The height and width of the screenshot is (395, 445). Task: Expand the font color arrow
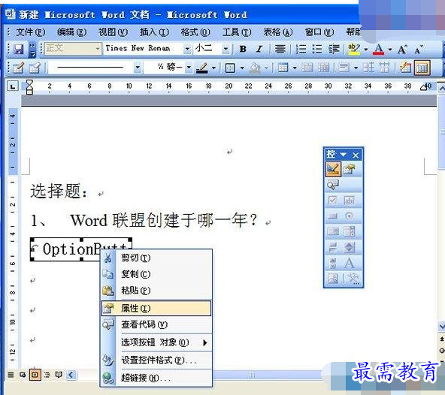[x=390, y=50]
